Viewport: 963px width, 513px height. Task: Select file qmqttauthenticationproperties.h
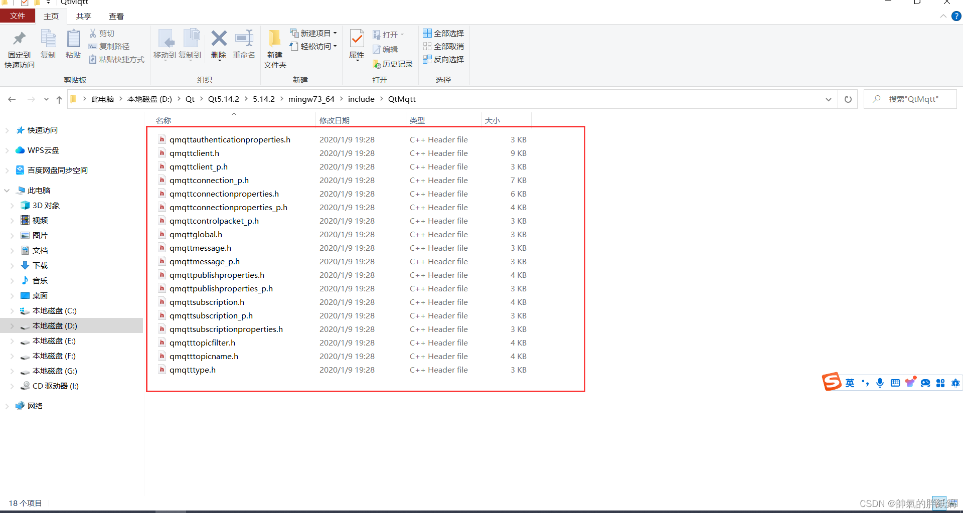(x=230, y=140)
